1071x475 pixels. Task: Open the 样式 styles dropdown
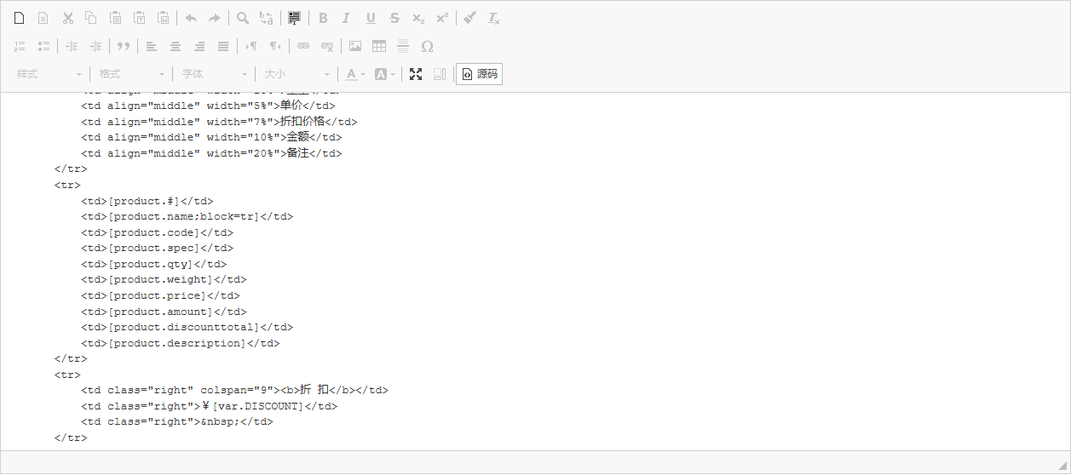[49, 74]
